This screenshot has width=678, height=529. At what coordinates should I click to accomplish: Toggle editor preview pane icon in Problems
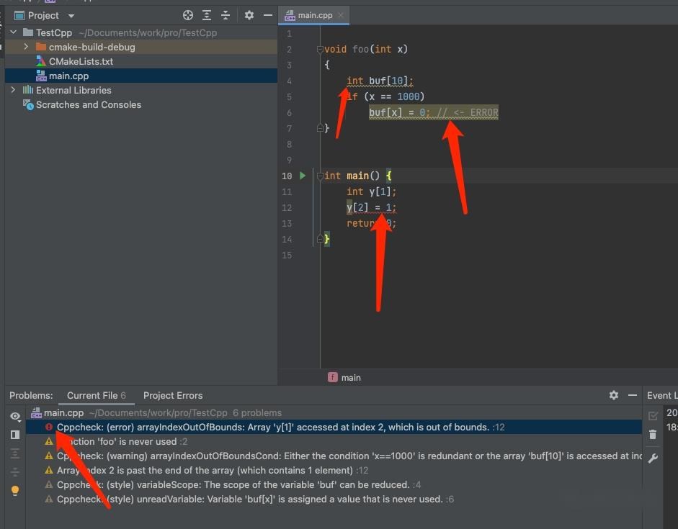tap(14, 435)
